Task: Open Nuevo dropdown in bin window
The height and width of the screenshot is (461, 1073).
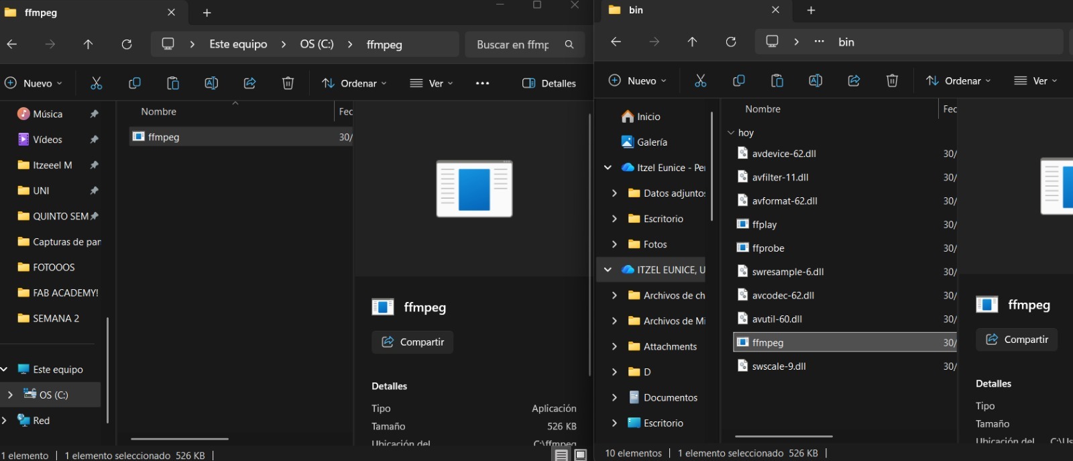Action: 638,81
